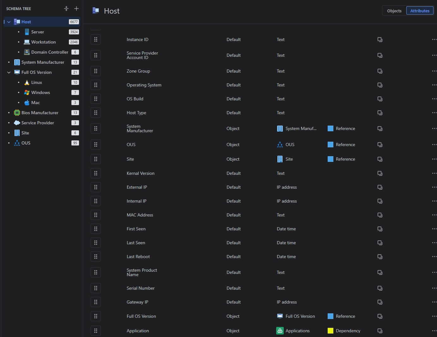Select the Attributes tab
The image size is (437, 337).
tap(420, 10)
